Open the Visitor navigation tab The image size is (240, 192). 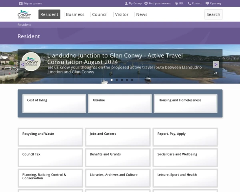click(122, 14)
